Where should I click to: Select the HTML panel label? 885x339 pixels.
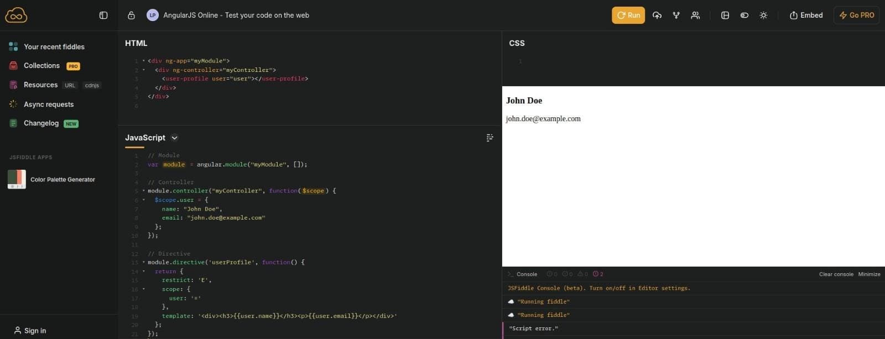click(136, 43)
